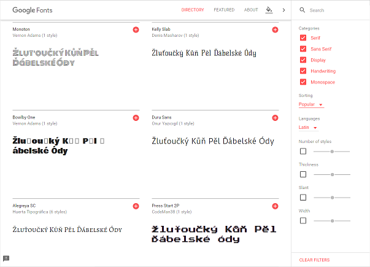Enable the Slant filter checkbox
The image size is (370, 267).
[303, 198]
